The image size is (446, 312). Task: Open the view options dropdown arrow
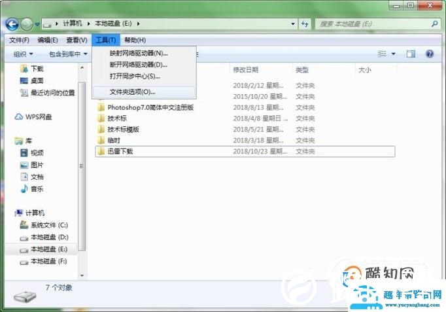(x=394, y=54)
